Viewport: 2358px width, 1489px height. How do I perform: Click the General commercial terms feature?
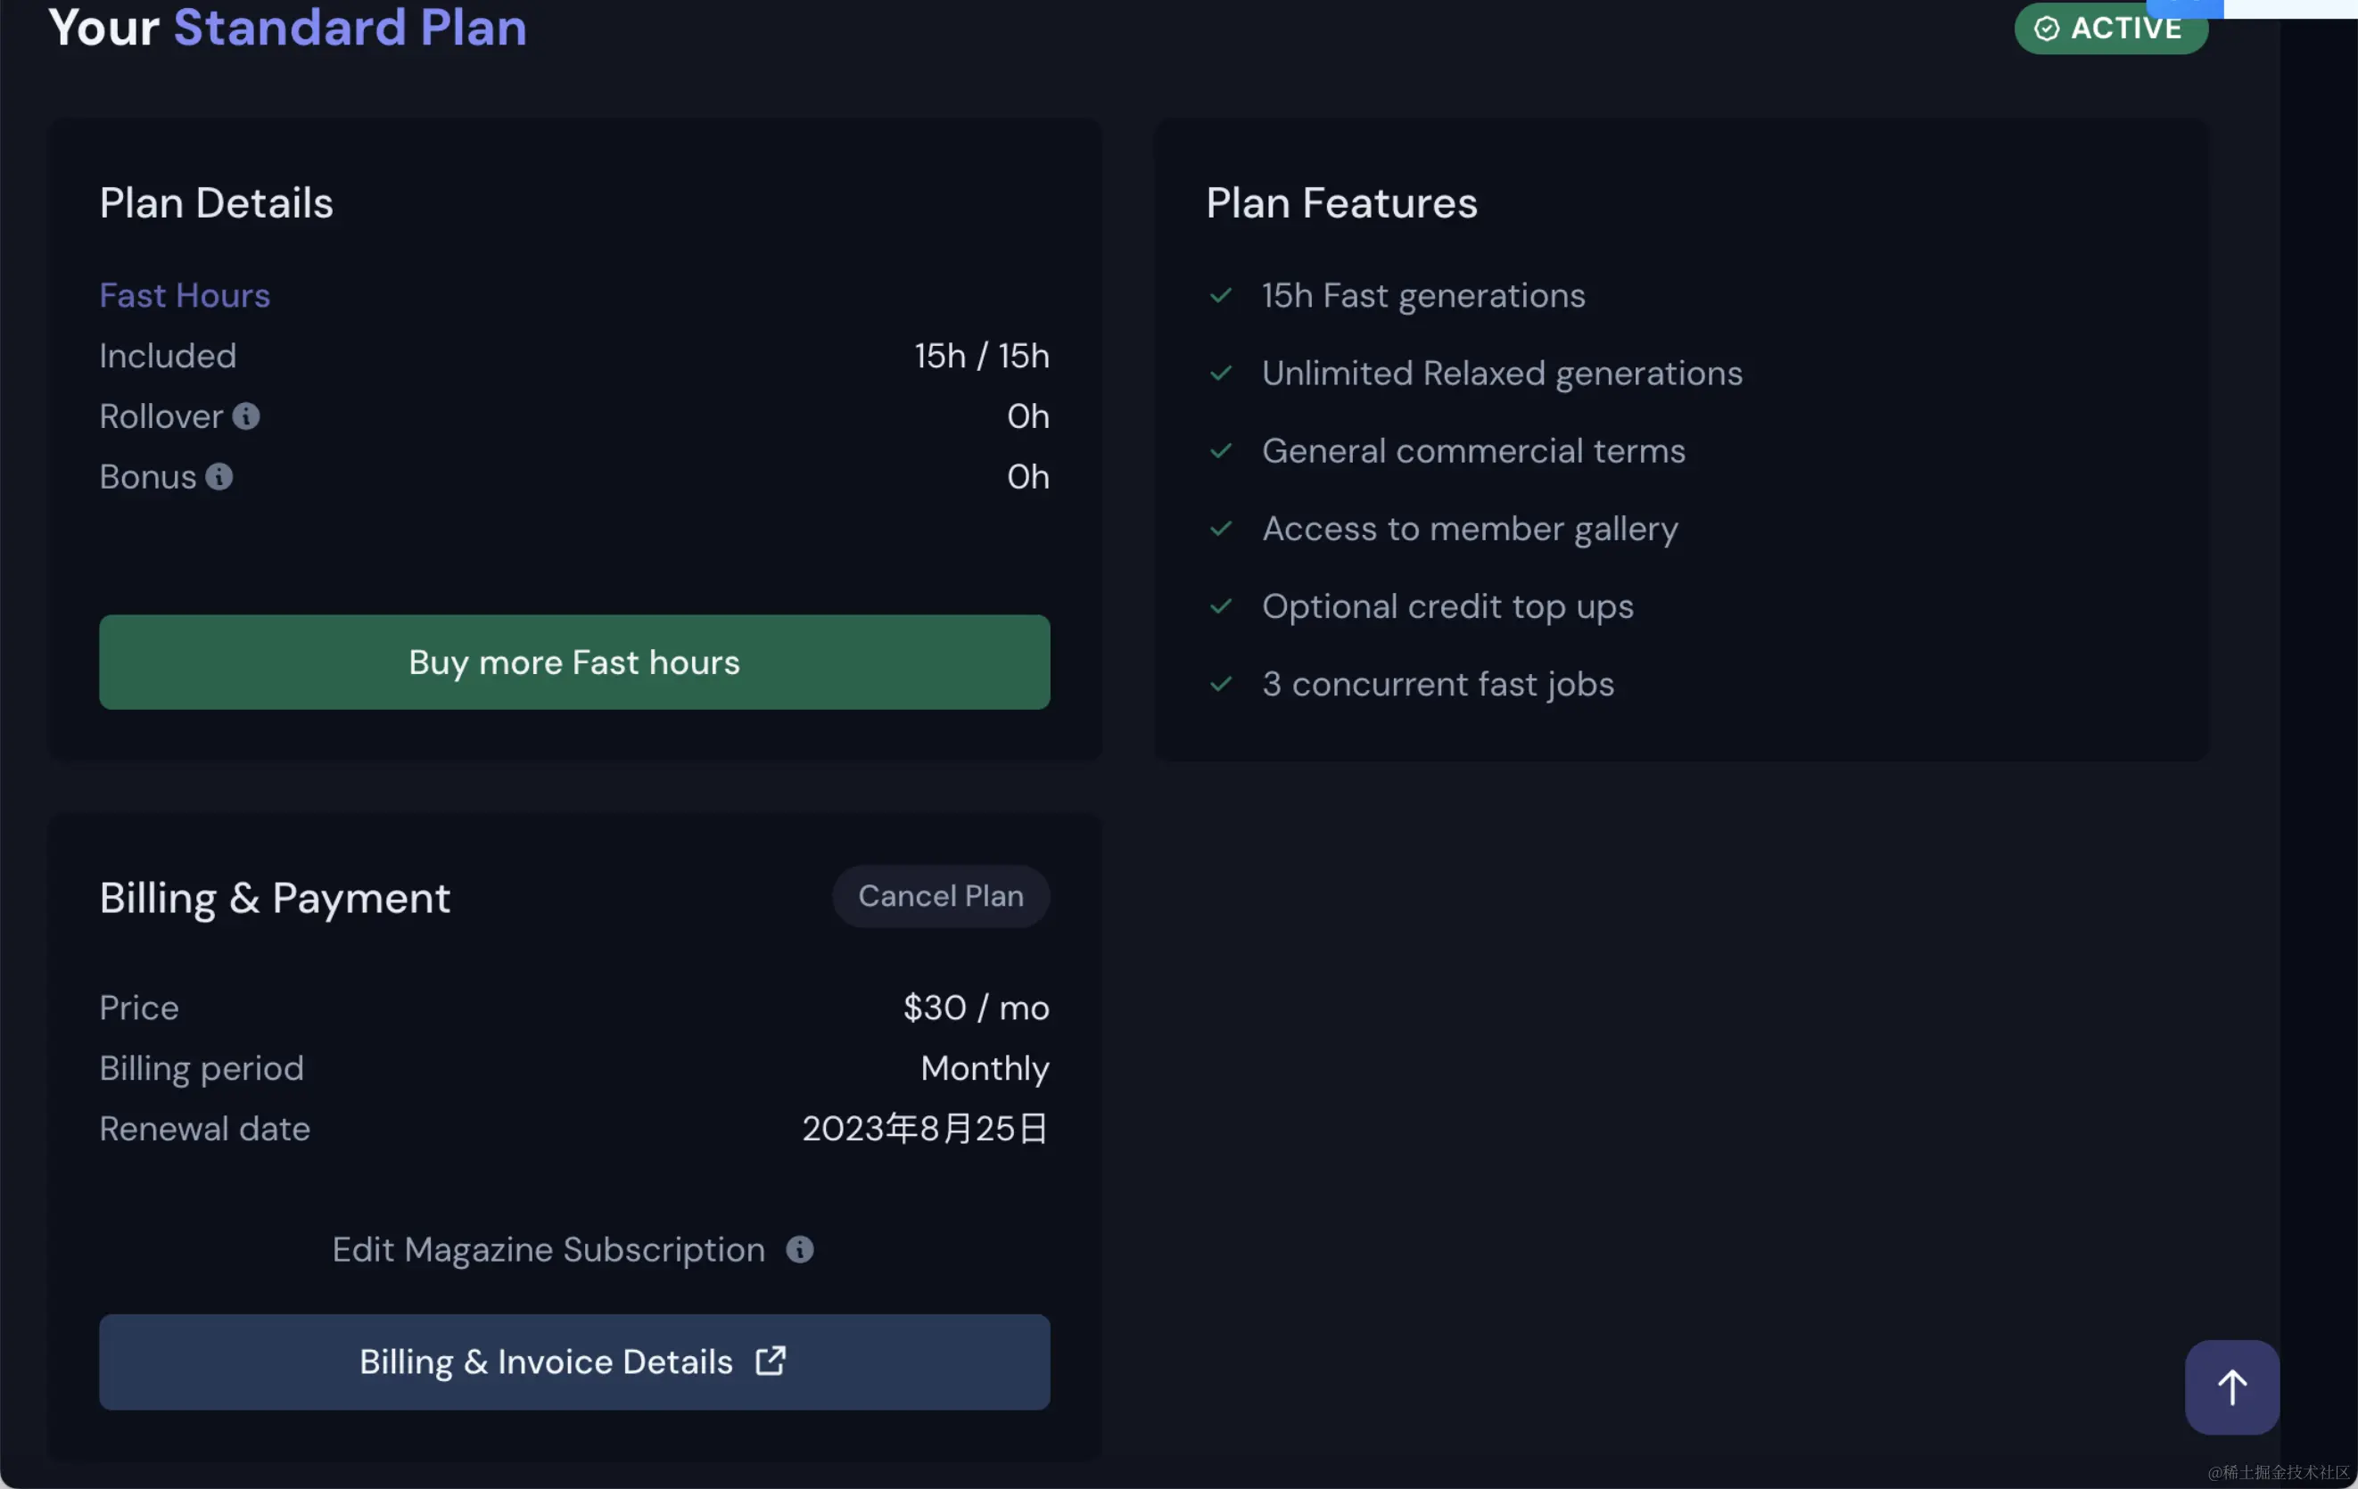pyautogui.click(x=1472, y=451)
